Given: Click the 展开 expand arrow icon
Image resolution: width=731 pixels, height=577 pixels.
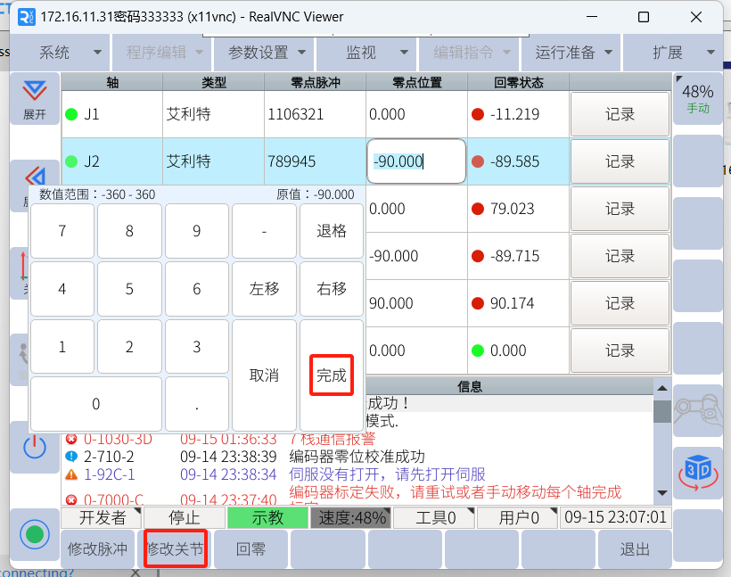Looking at the screenshot, I should (34, 97).
